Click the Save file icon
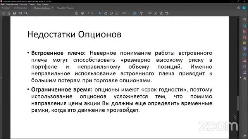The image size is (248, 139). pos(3,13)
